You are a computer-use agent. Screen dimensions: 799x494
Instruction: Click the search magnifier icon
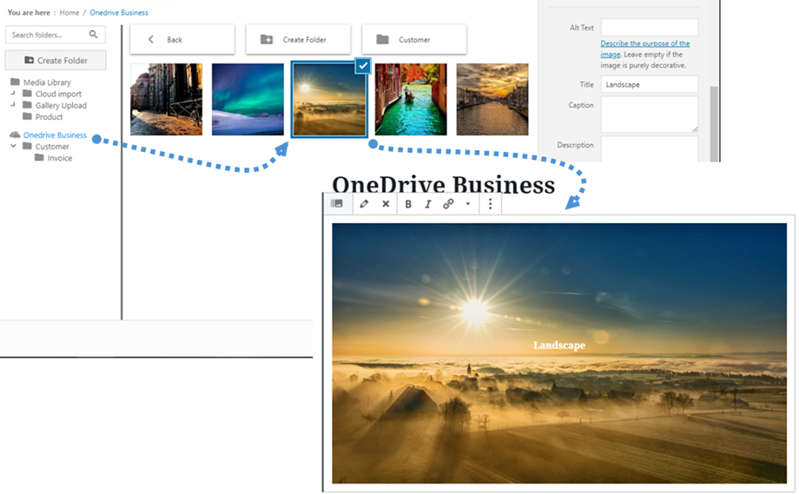94,35
